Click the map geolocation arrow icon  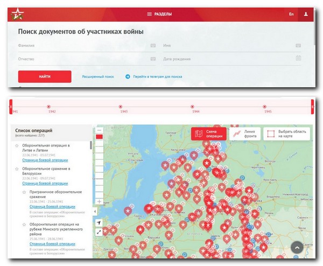point(99,222)
